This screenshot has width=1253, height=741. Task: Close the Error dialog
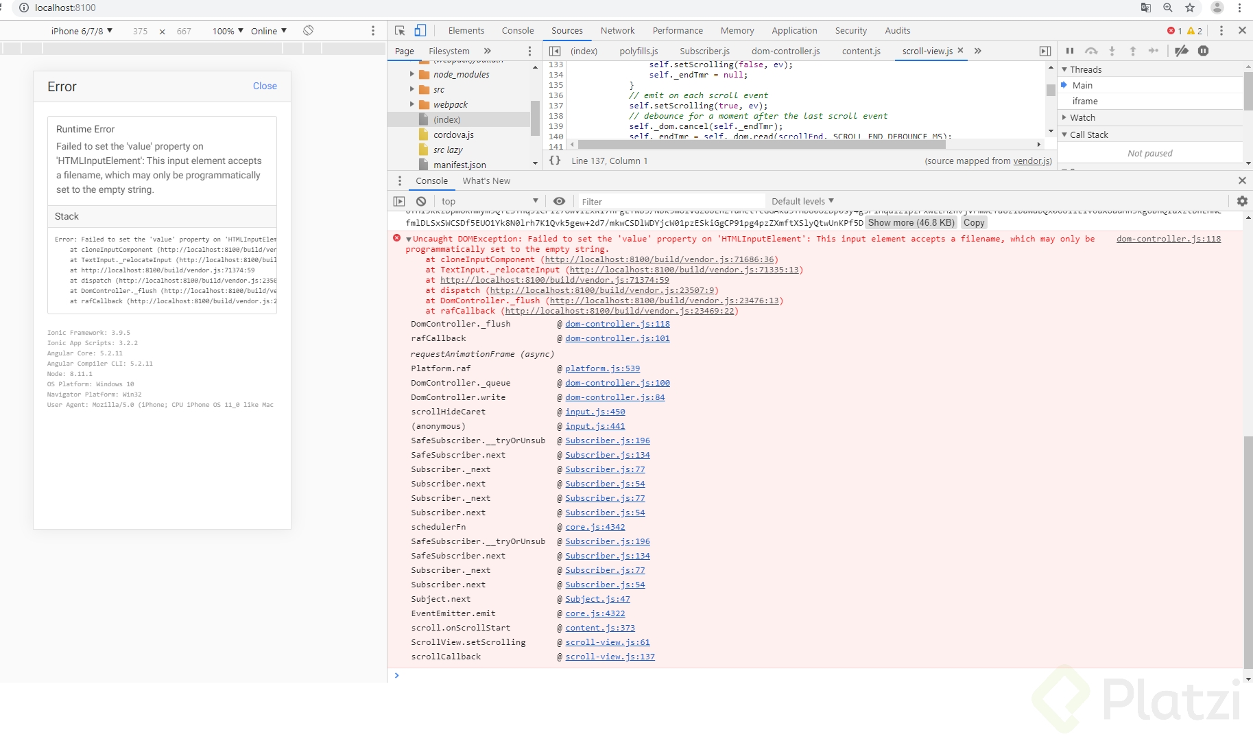265,86
